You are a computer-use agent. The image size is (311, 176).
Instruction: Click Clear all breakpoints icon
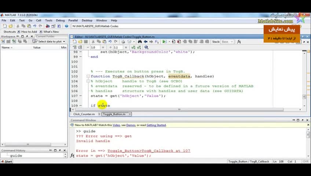coord(179,42)
